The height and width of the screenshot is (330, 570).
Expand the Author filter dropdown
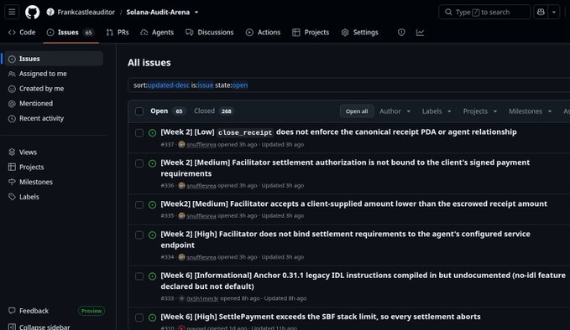pyautogui.click(x=395, y=111)
